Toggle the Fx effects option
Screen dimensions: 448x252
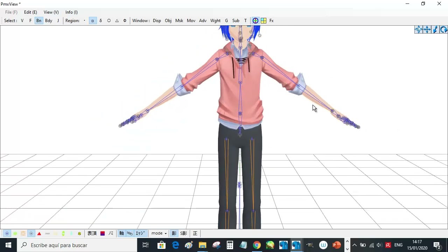coord(272,21)
